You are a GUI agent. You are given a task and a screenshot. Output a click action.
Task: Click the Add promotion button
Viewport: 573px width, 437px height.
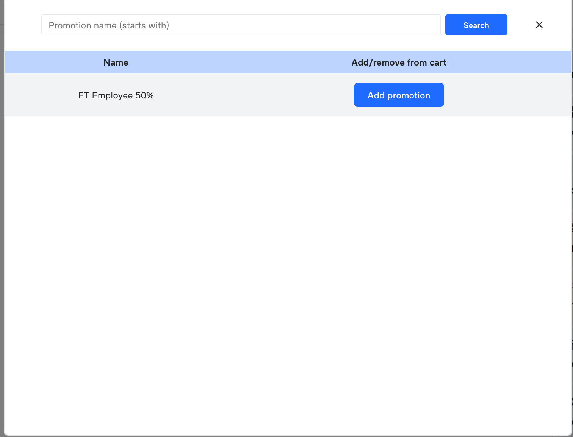click(x=399, y=95)
